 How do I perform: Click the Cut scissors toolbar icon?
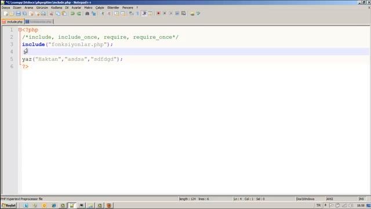coord(52,13)
